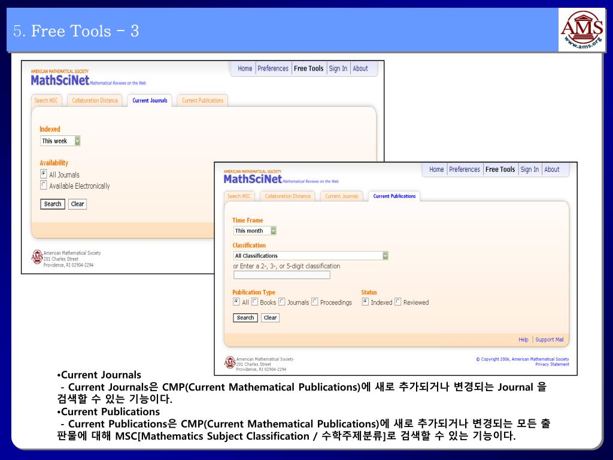Click Search button in Current Journals window
The height and width of the screenshot is (460, 613).
53,204
